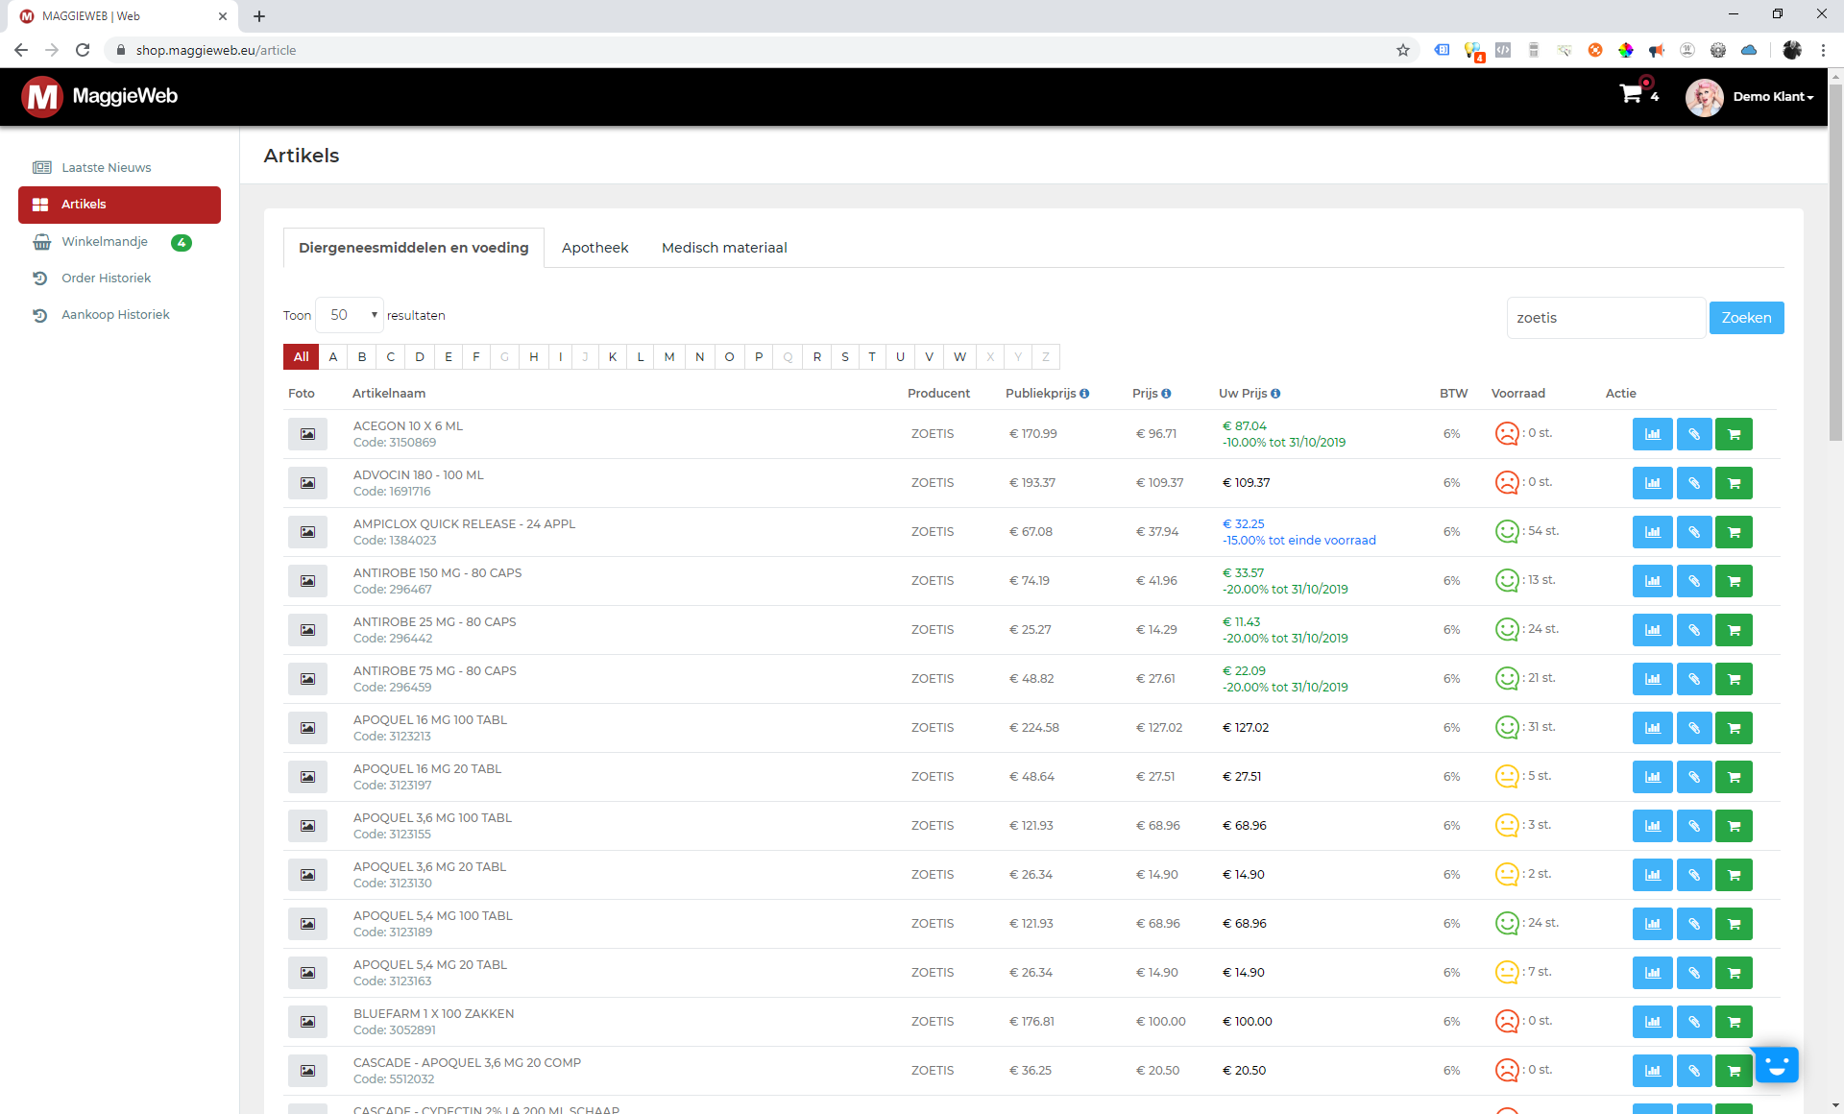
Task: Filter articles by All letters
Action: 301,356
